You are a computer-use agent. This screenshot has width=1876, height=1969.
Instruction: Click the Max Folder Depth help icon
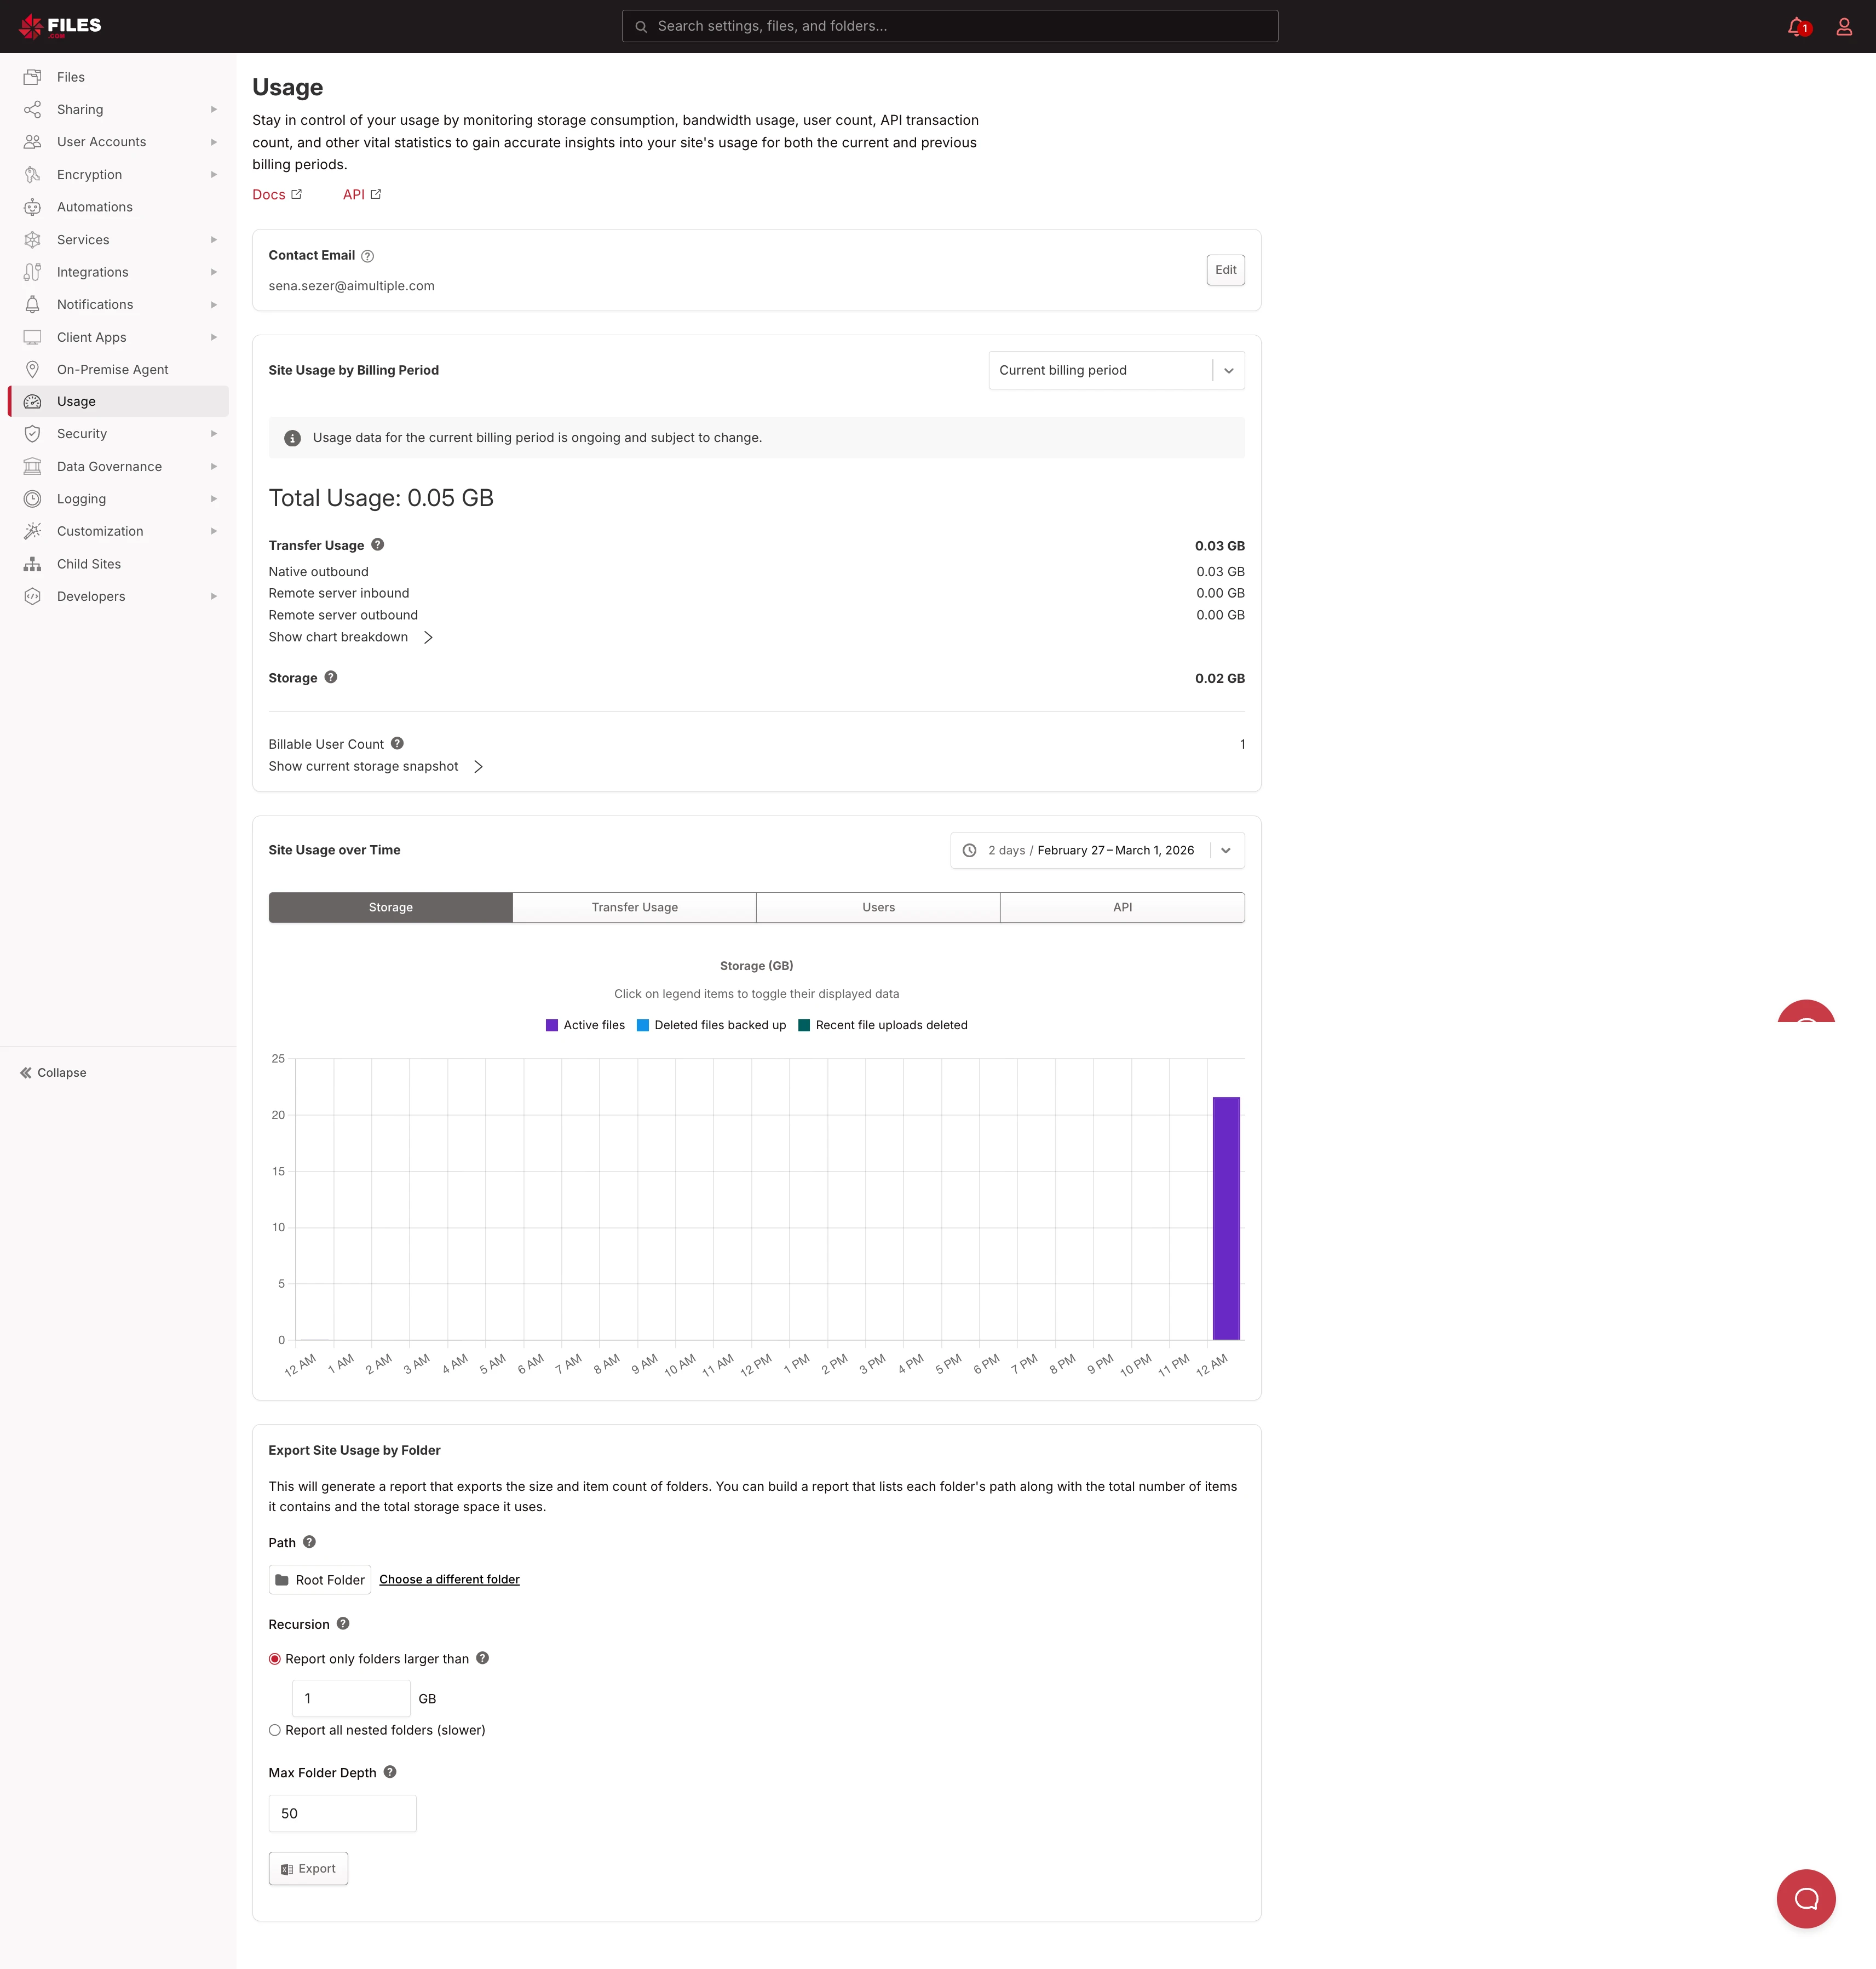390,1771
